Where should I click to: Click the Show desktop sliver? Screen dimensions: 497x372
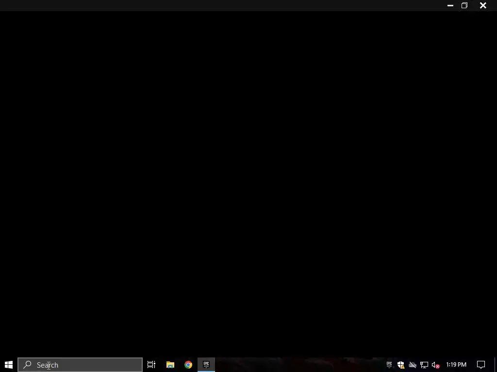[x=496, y=365]
